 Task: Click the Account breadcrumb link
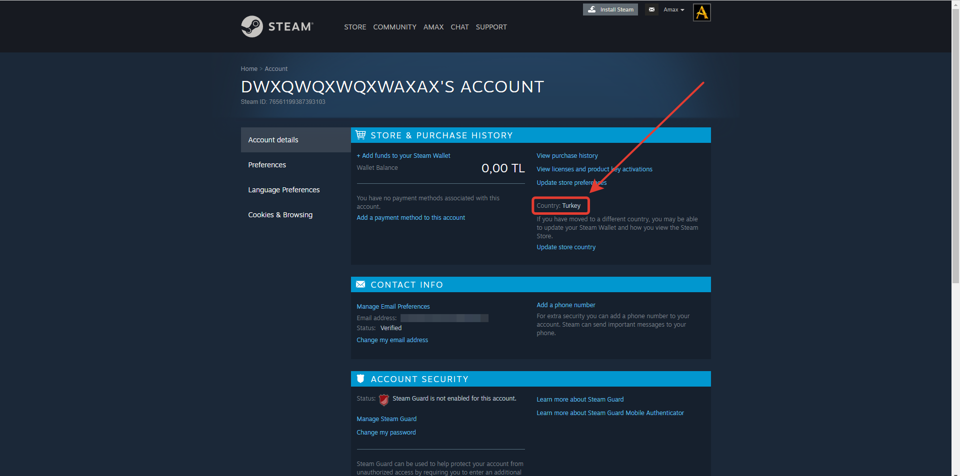point(276,69)
